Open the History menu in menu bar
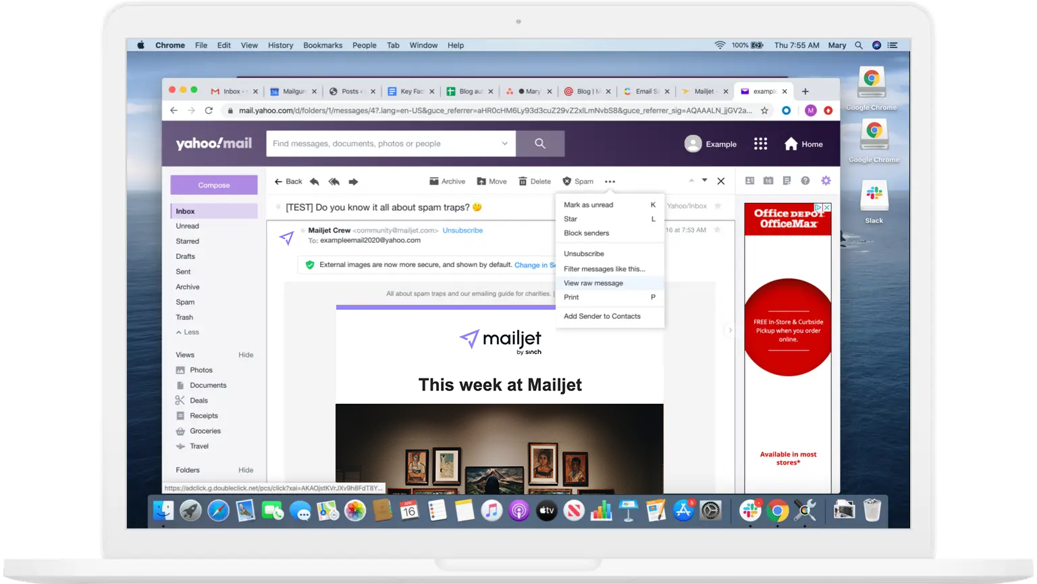This screenshot has height=584, width=1037. 280,45
